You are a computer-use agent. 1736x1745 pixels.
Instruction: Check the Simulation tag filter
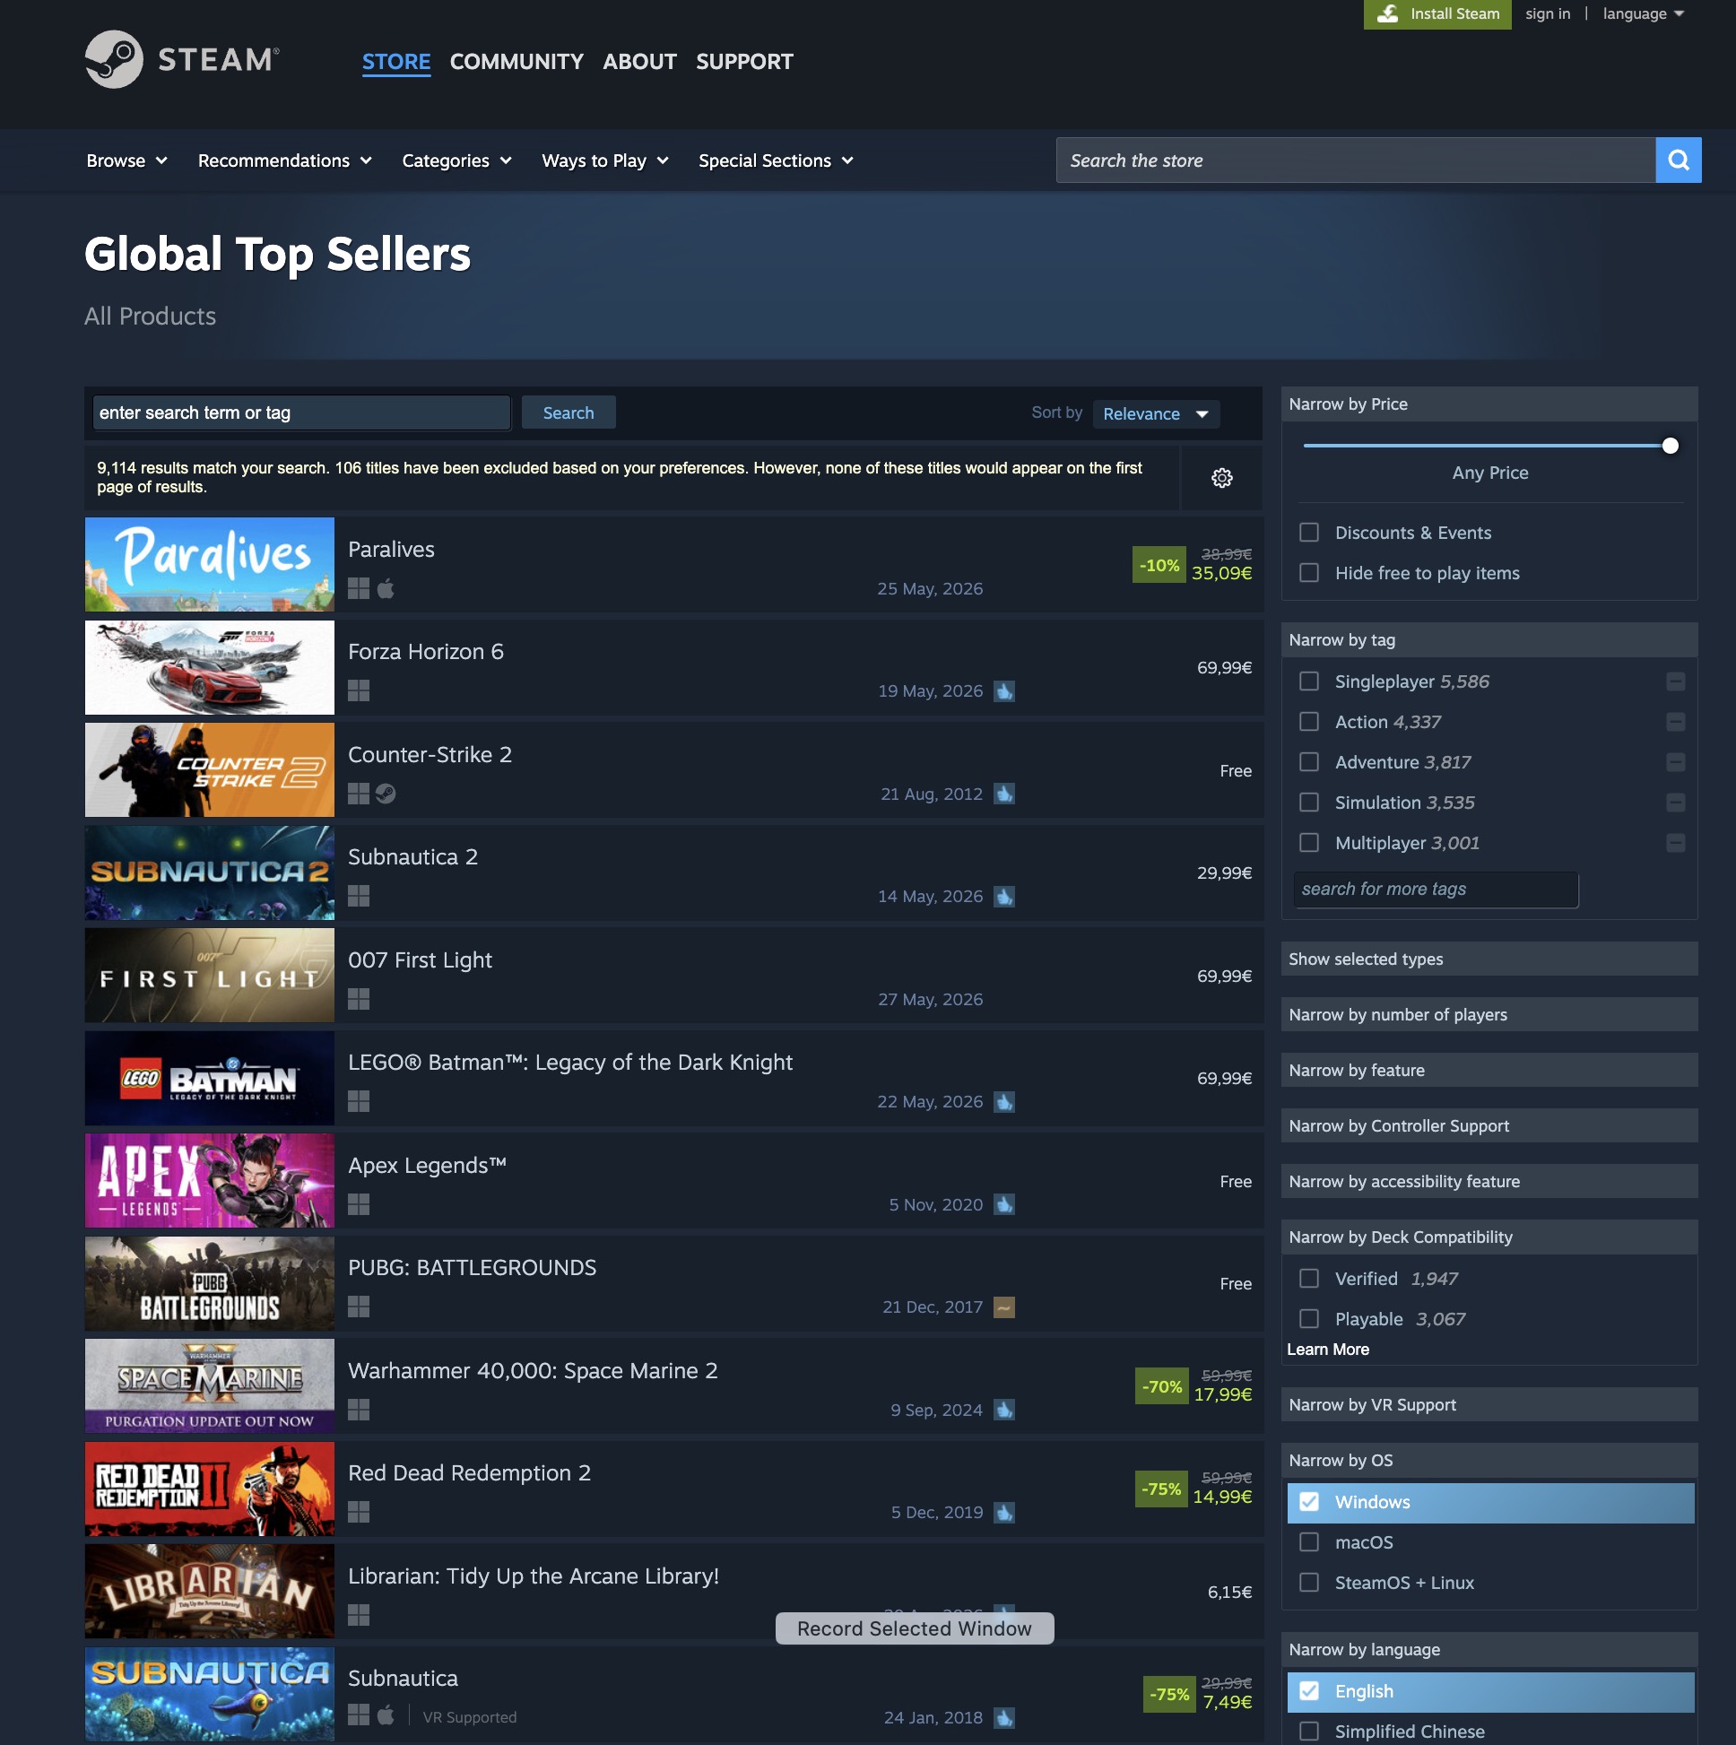pyautogui.click(x=1309, y=803)
